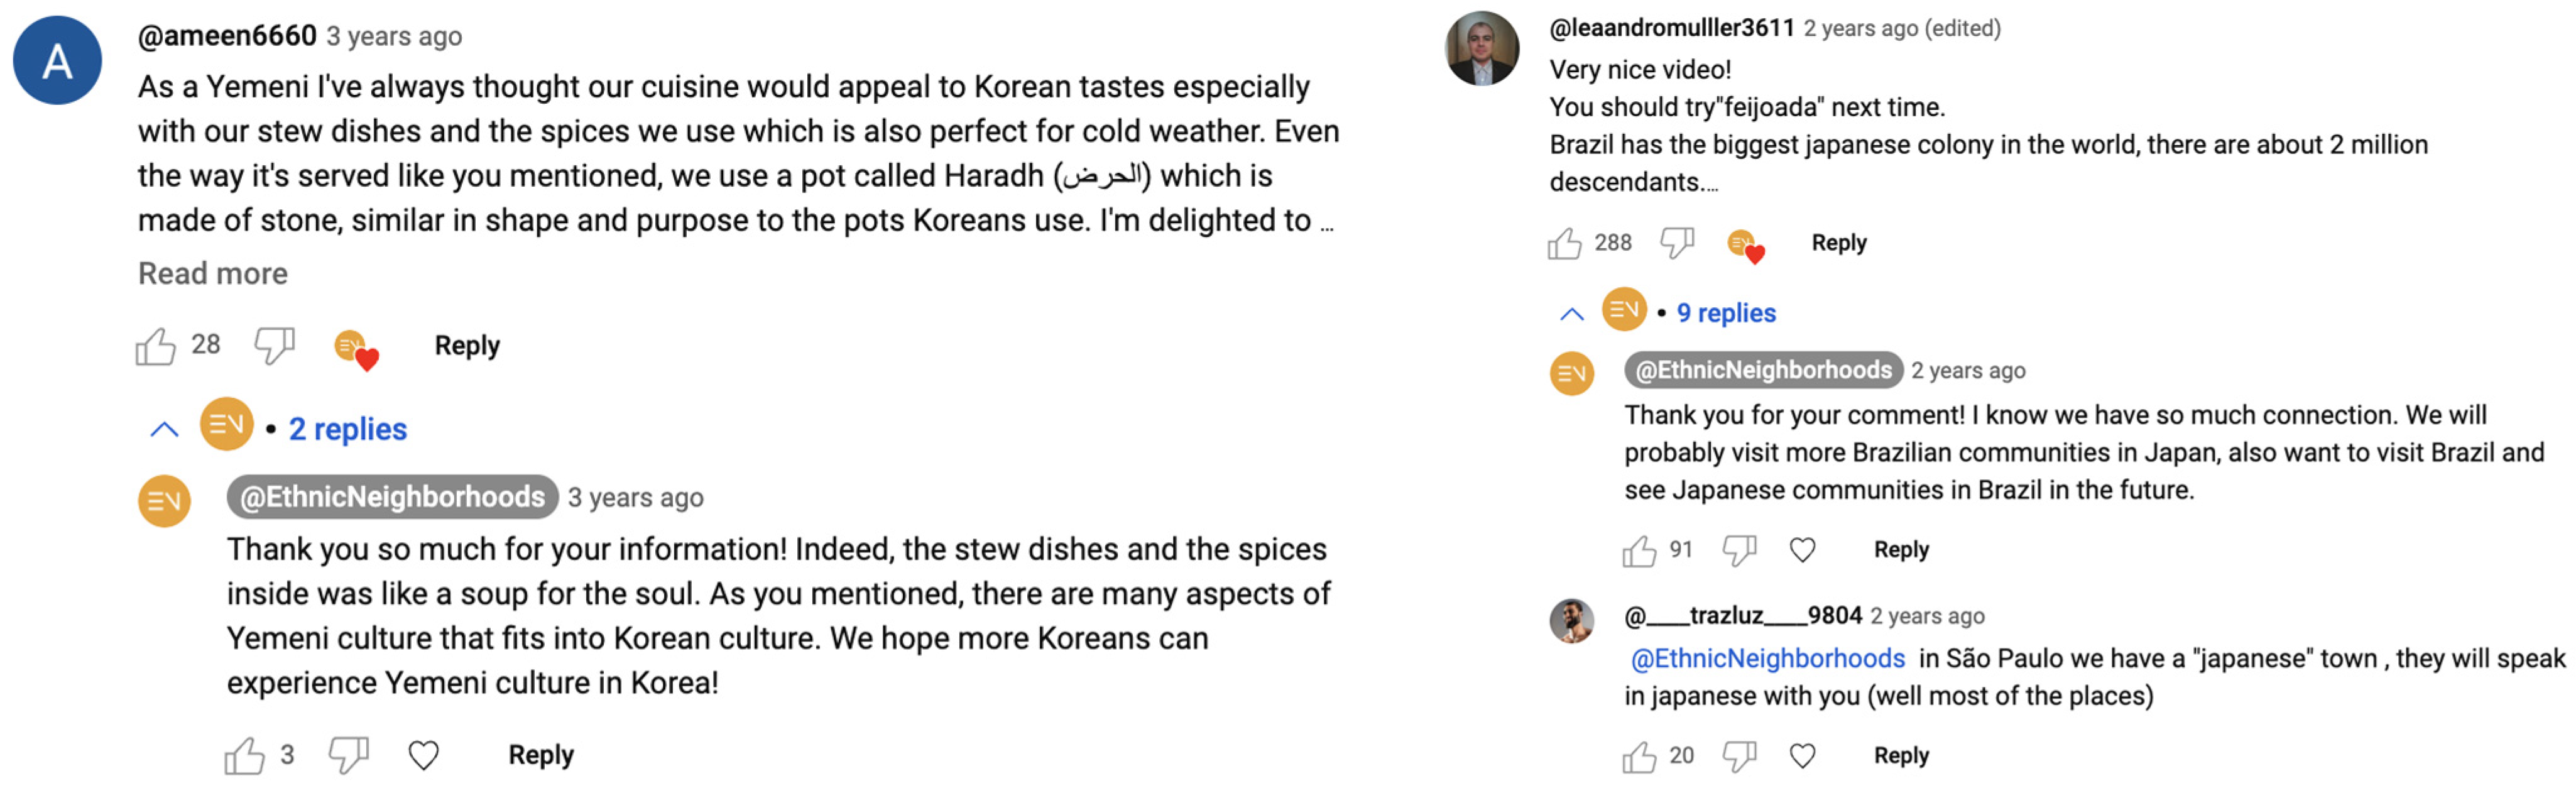
Task: Collapse the 9 replies thread
Action: (x=1571, y=314)
